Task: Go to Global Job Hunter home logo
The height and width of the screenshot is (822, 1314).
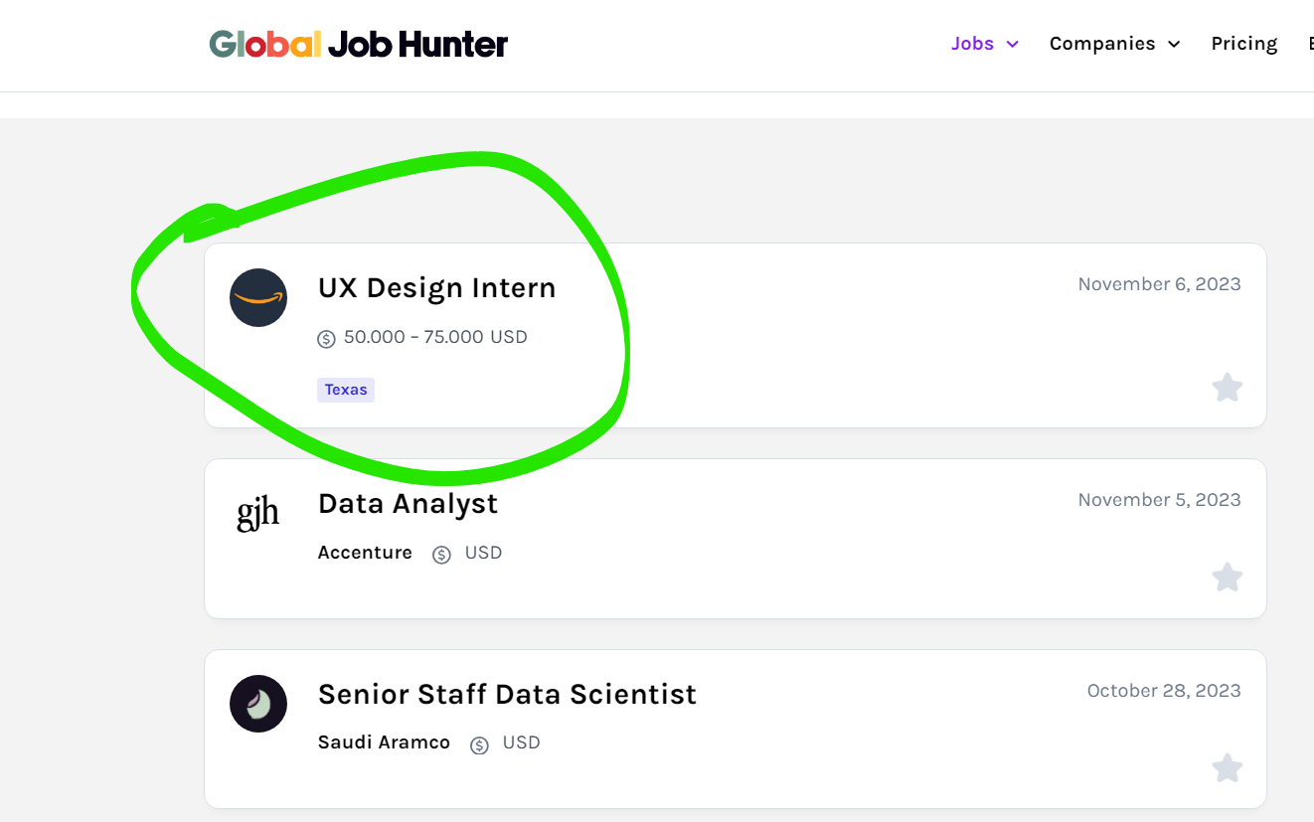Action: 359,44
